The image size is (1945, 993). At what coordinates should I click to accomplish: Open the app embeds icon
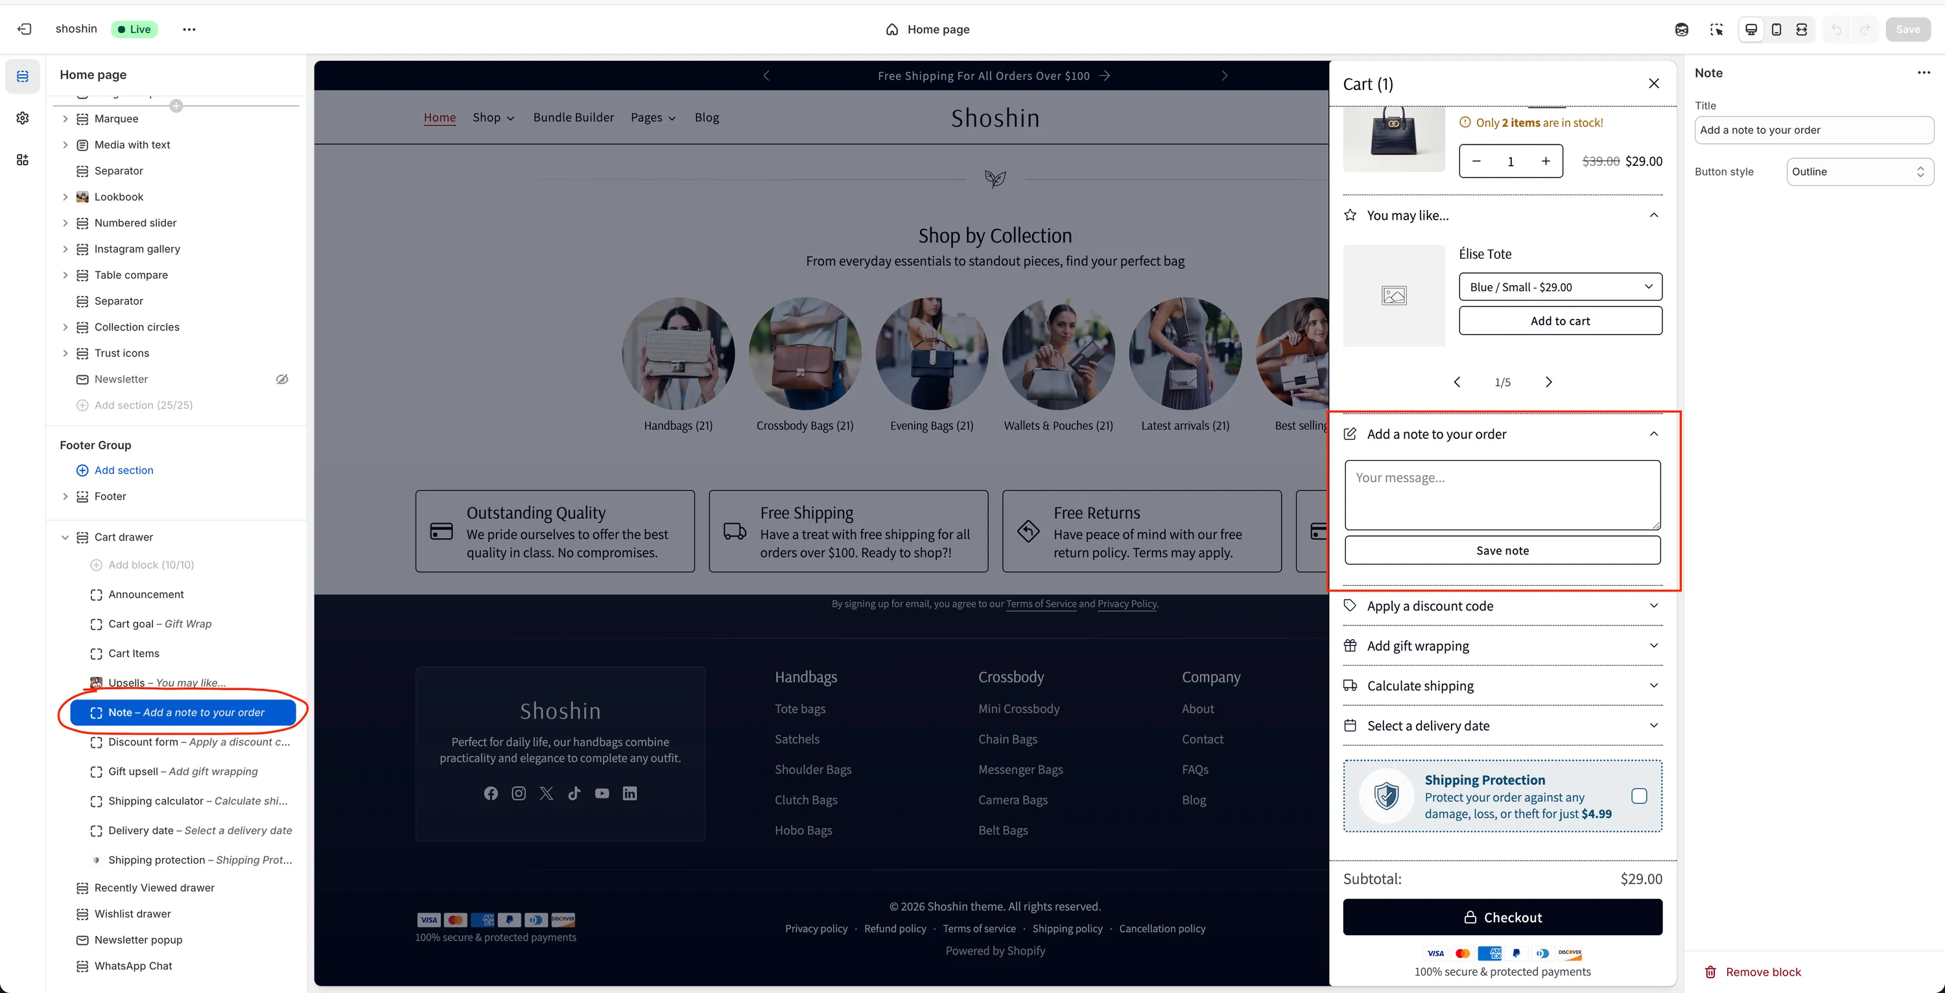[23, 159]
